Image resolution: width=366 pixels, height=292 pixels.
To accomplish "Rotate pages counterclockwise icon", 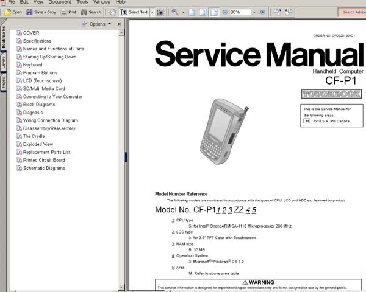I will pyautogui.click(x=289, y=12).
